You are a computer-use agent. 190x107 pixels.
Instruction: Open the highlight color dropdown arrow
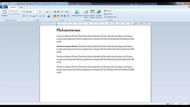click(46, 16)
